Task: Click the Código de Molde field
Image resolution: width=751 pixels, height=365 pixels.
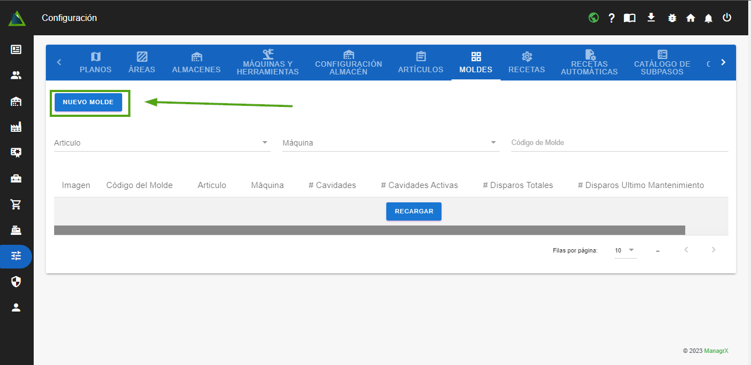Action: [x=619, y=143]
